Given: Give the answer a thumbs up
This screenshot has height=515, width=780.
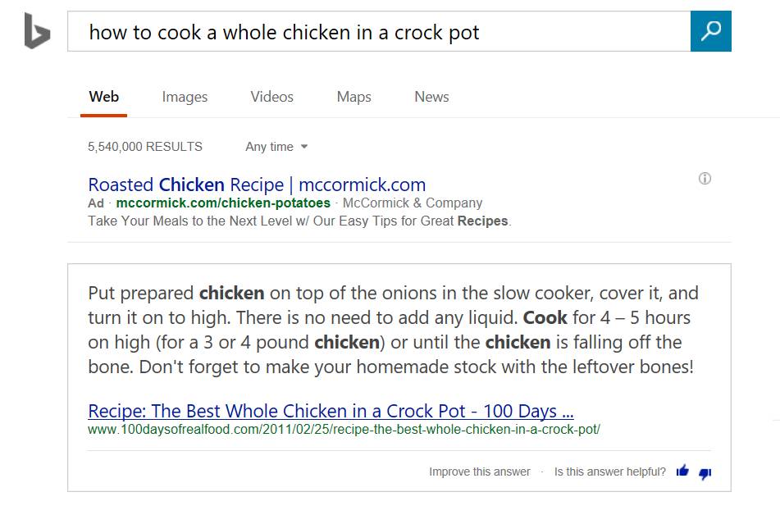Looking at the screenshot, I should (682, 472).
